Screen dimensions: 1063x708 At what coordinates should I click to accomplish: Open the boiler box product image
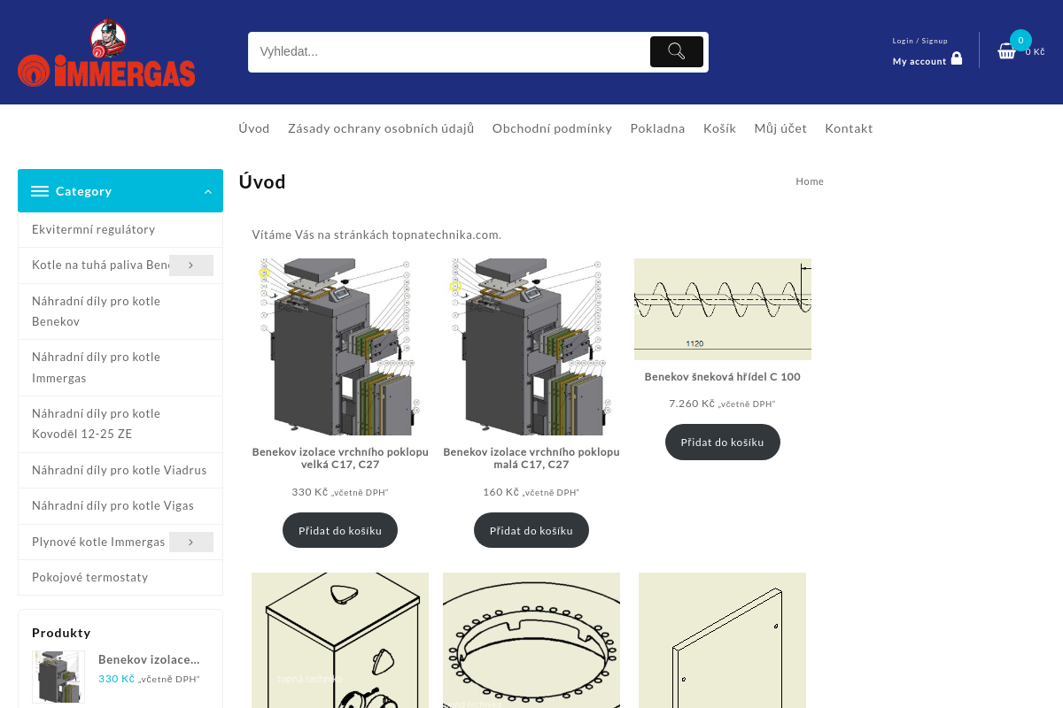click(340, 641)
